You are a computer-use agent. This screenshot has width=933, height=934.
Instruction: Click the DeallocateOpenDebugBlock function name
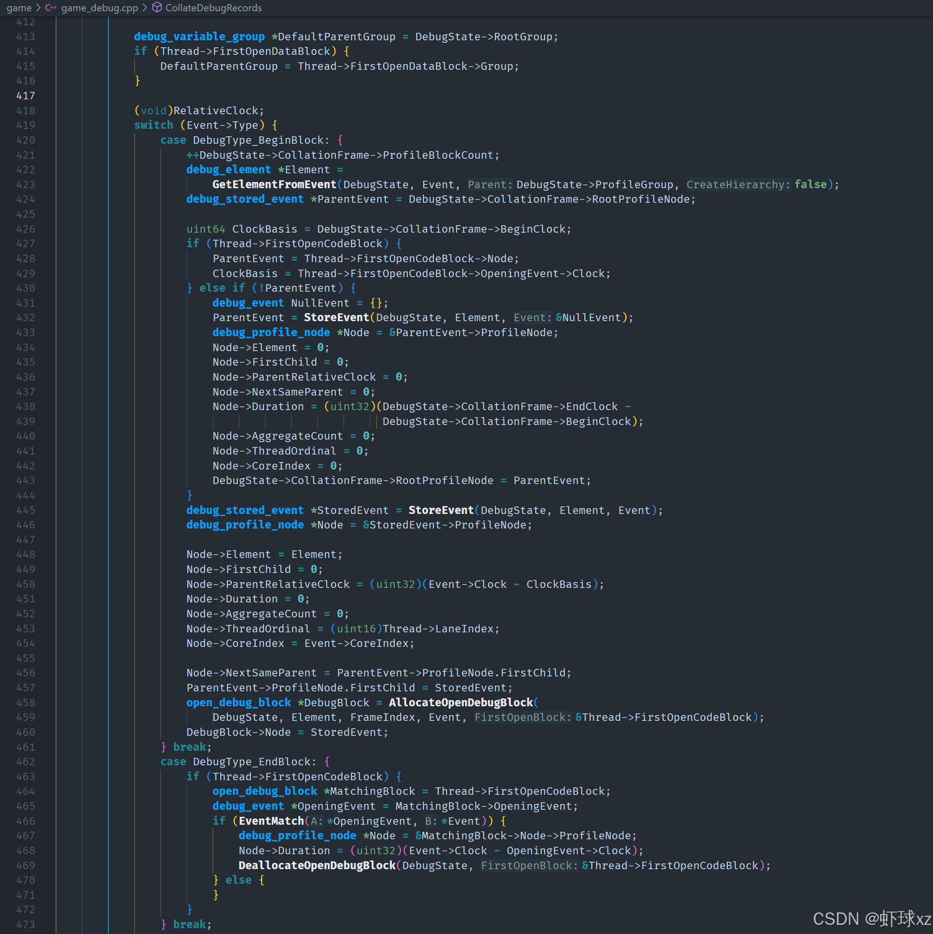317,865
